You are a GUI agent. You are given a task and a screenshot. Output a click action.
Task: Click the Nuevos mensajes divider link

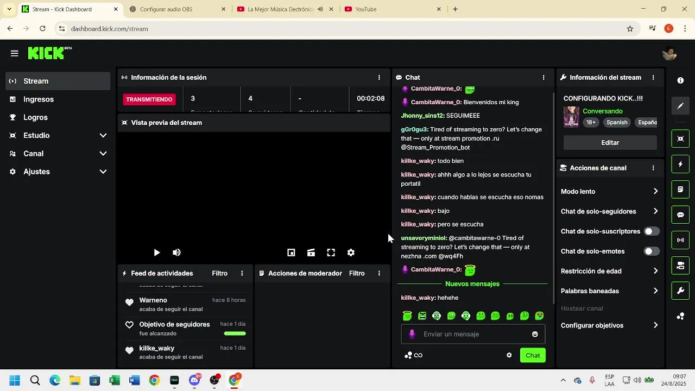[472, 284]
